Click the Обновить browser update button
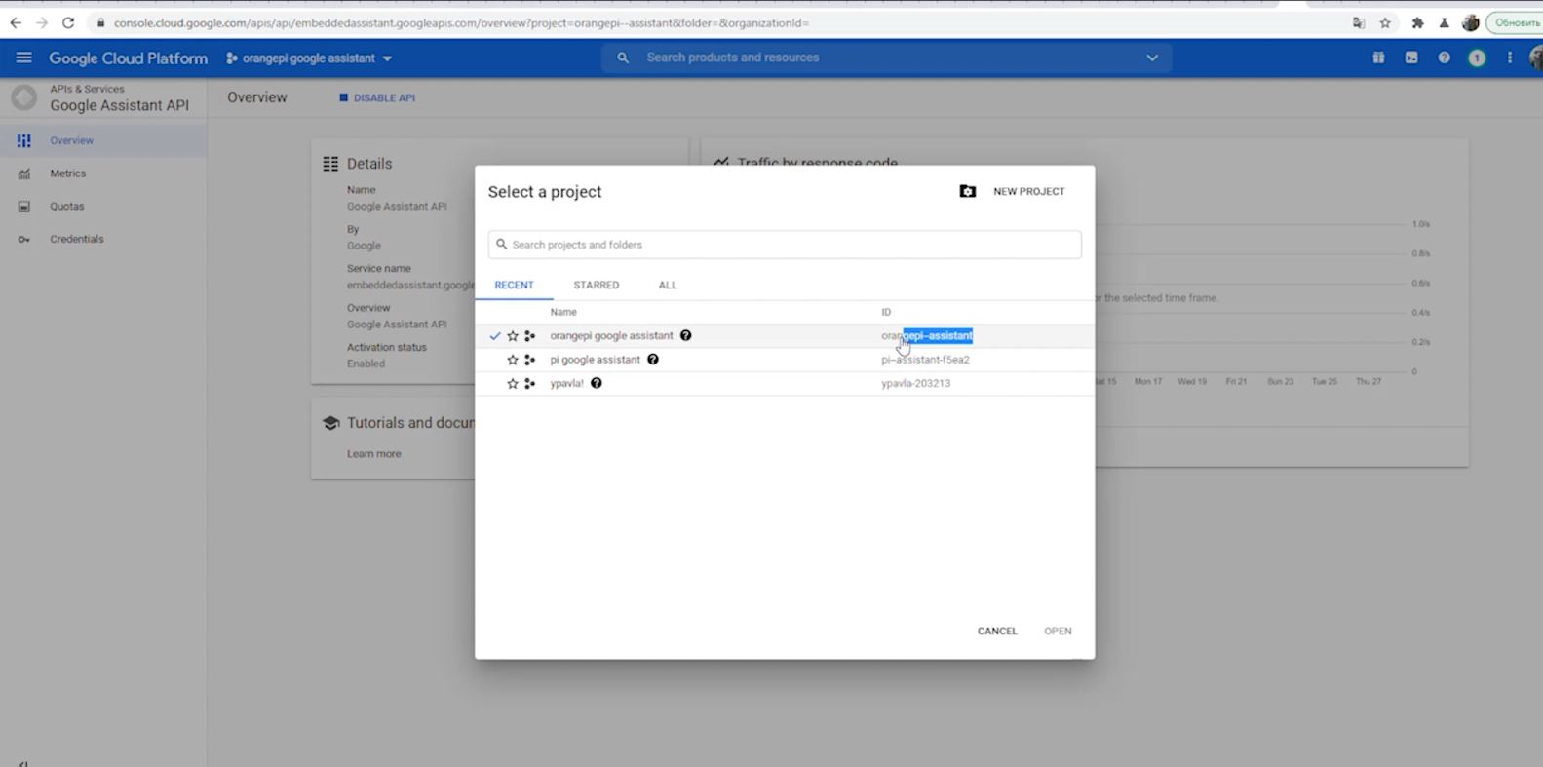The width and height of the screenshot is (1543, 767). 1517,23
